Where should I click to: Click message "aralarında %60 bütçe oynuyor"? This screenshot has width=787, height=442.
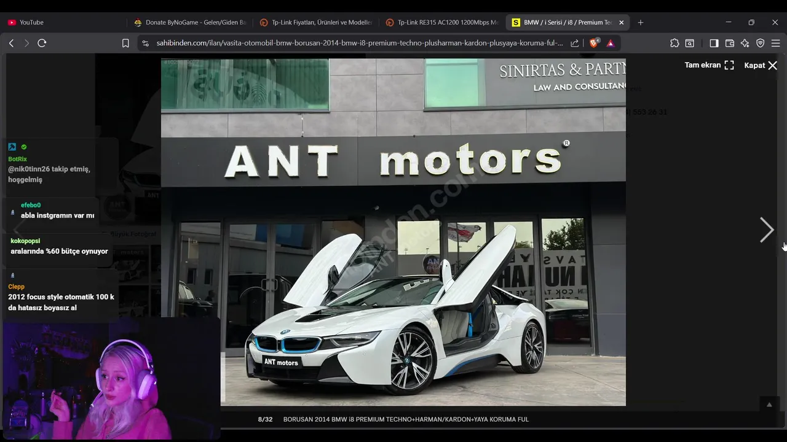(59, 251)
